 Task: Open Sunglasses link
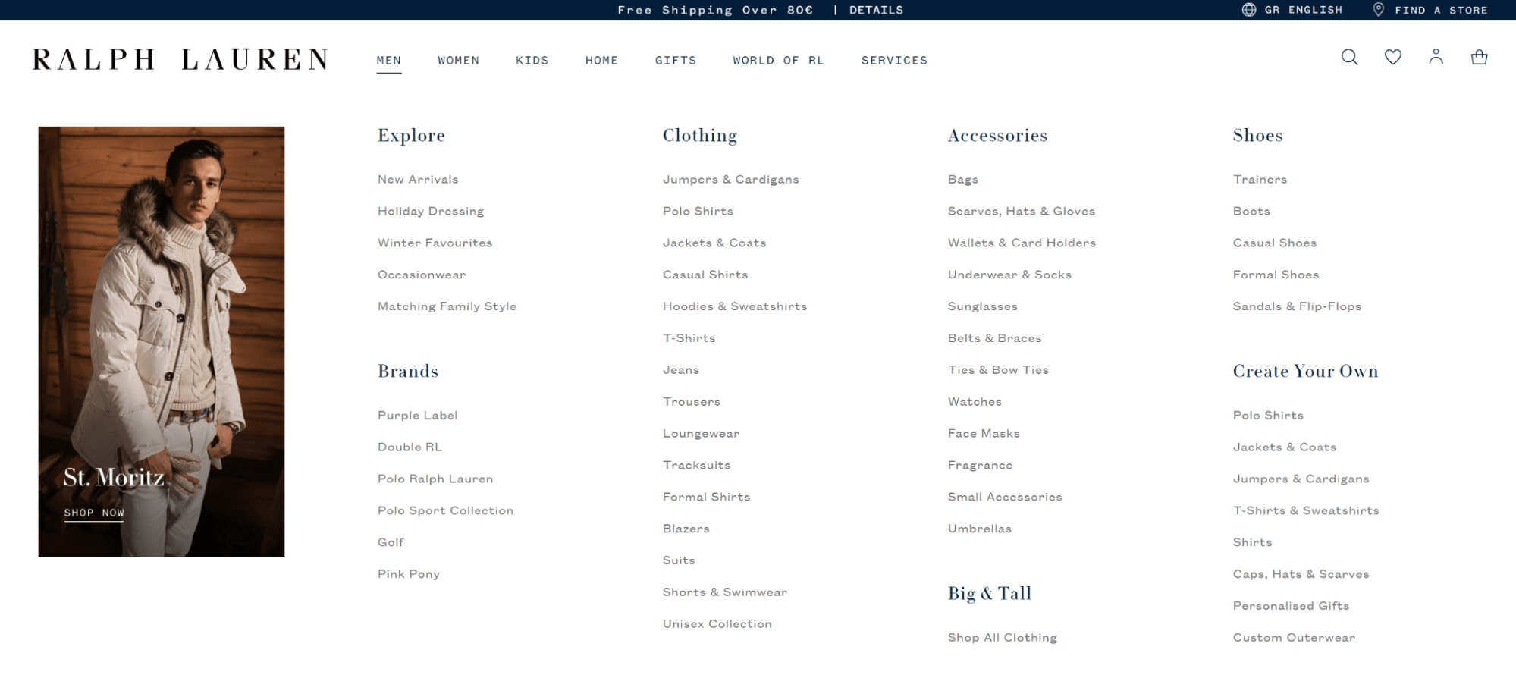pos(983,306)
